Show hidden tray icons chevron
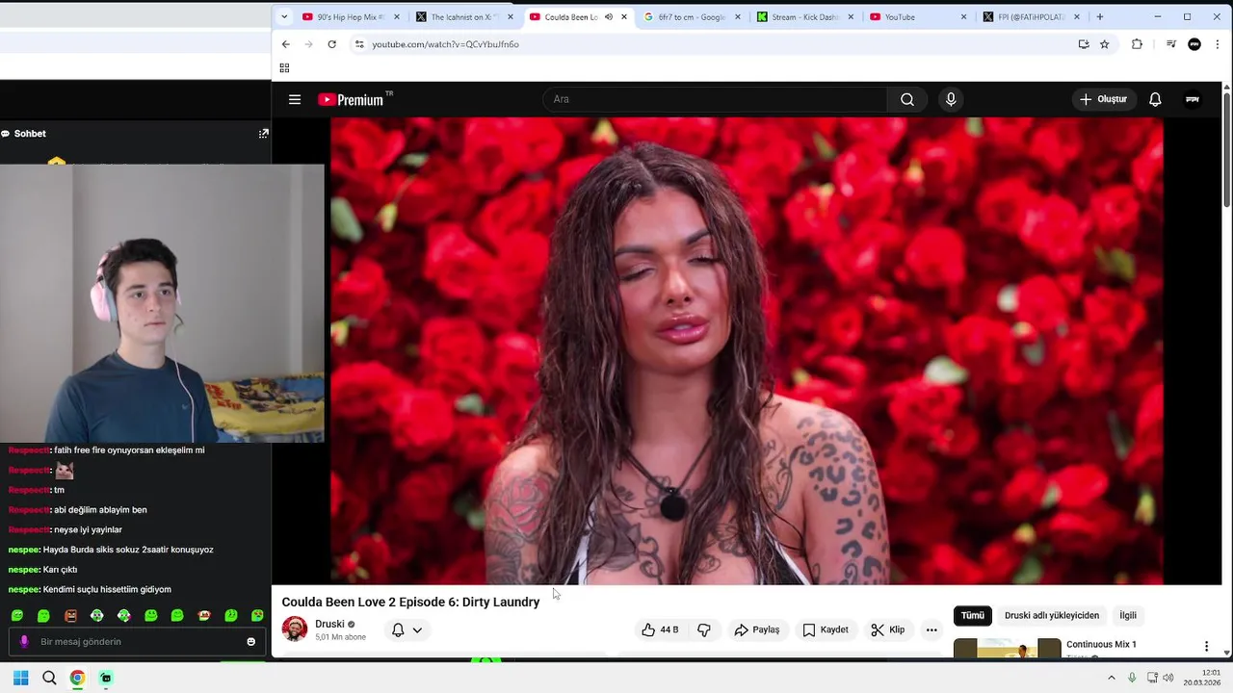1233x693 pixels. (1111, 678)
